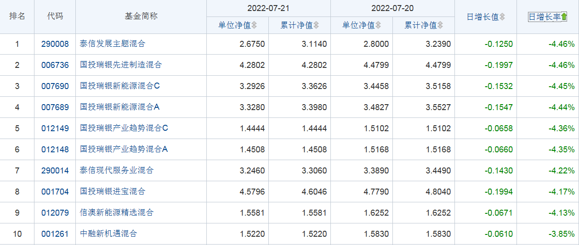This screenshot has height=245, width=579.
Task: Open 泰信发展主题混合 fund page
Action: point(113,44)
